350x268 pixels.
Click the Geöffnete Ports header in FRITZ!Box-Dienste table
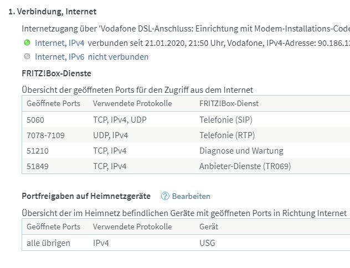point(53,103)
